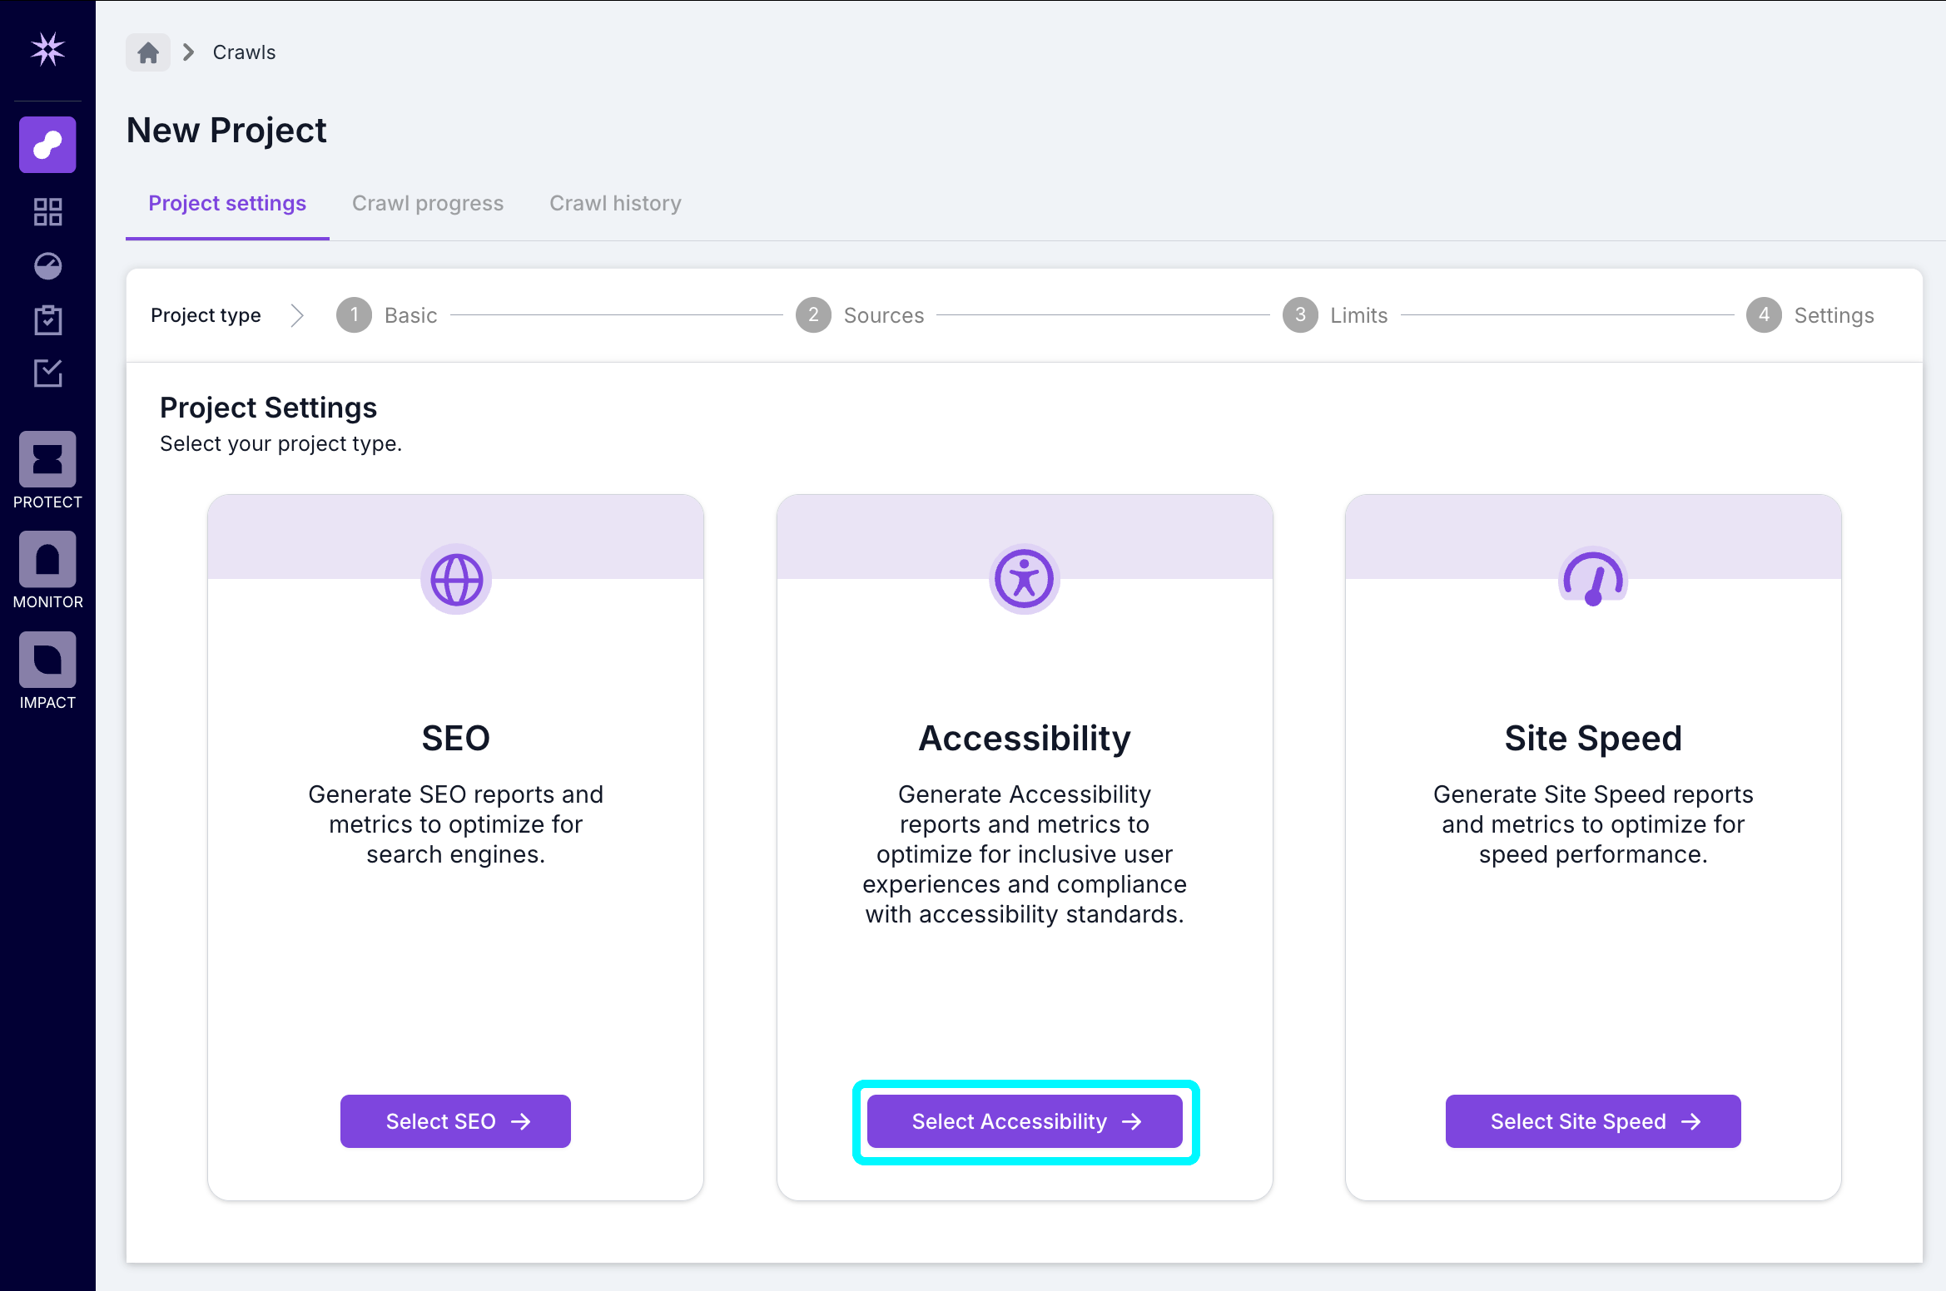Open the clipboard check icon
The image size is (1946, 1291).
[47, 320]
